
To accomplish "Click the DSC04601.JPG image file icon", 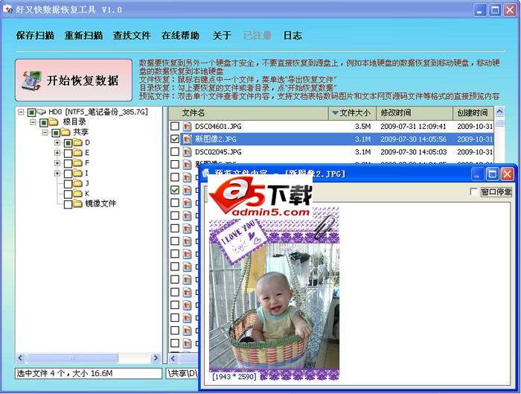I will pos(188,127).
